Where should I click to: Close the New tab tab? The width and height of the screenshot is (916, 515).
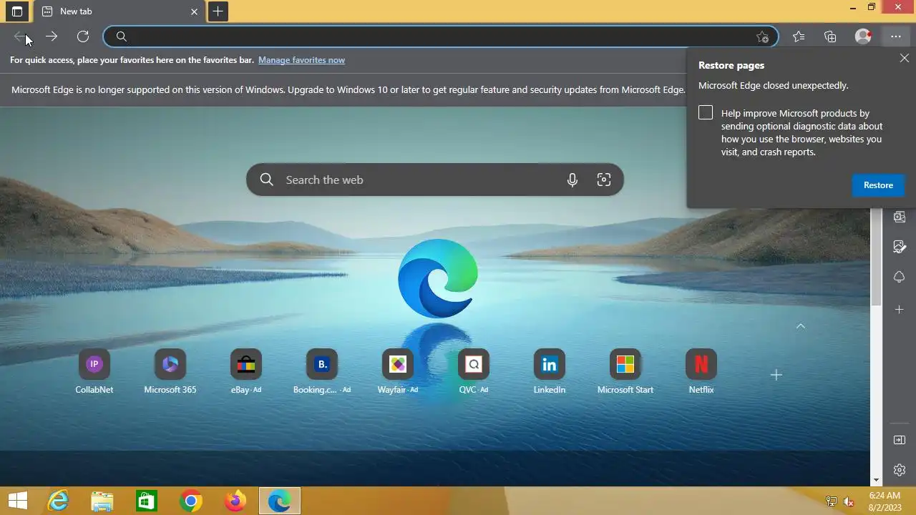194,11
